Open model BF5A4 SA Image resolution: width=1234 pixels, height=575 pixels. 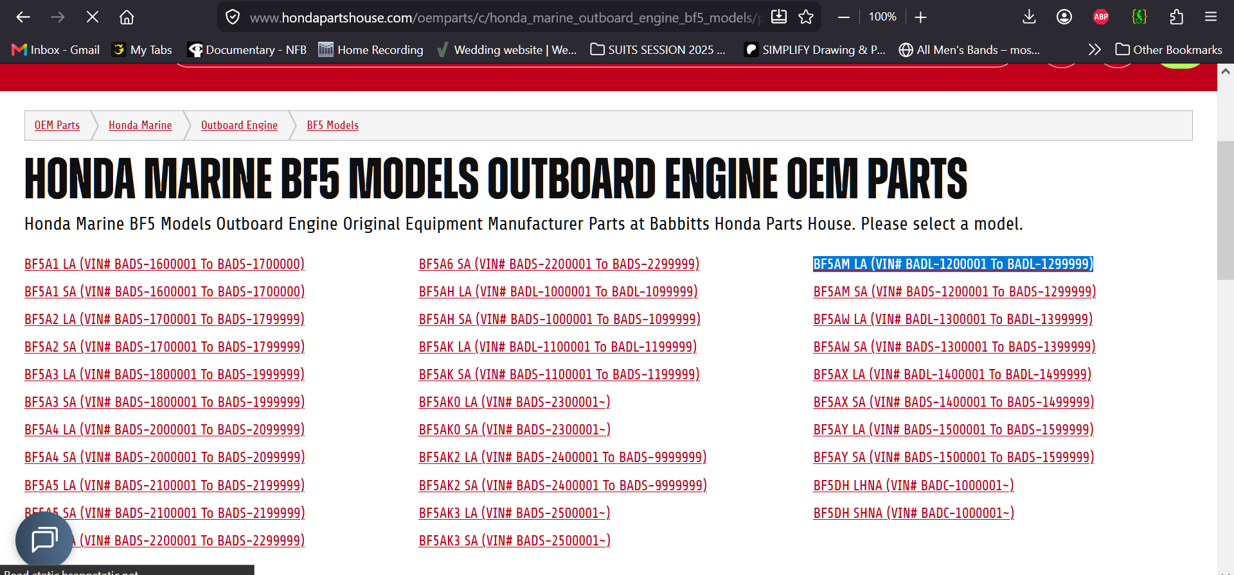pos(165,457)
